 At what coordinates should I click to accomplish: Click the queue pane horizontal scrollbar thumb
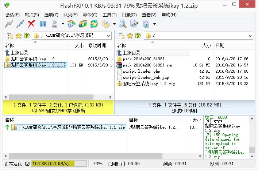coord(86,156)
